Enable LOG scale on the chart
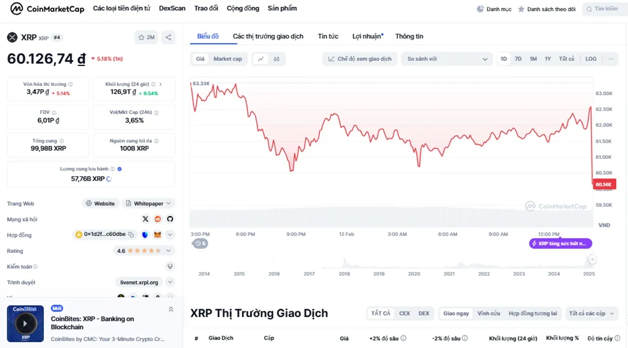This screenshot has height=348, width=628. (590, 59)
